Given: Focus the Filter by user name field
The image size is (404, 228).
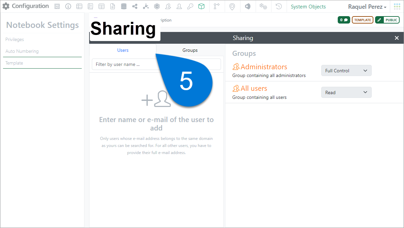Looking at the screenshot, I should click(156, 64).
